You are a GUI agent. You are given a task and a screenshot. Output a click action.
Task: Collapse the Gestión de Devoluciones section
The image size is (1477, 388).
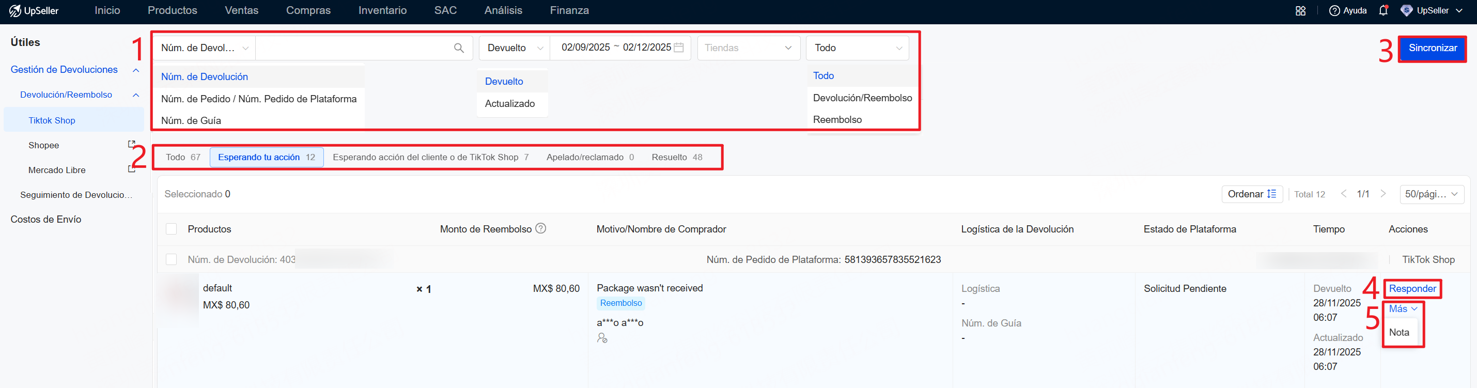click(136, 70)
